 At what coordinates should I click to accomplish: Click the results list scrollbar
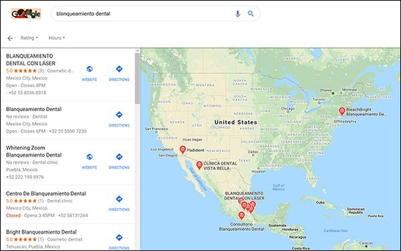pos(137,78)
